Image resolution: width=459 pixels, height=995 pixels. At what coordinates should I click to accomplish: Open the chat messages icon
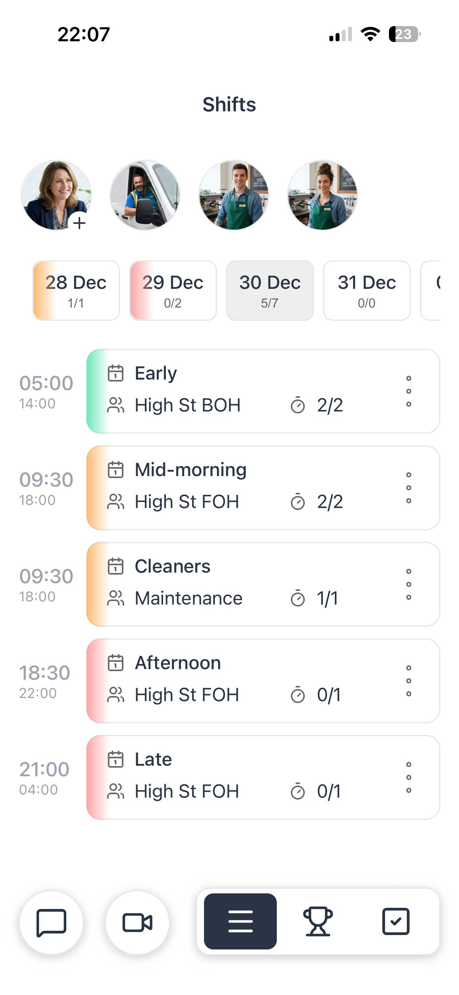click(51, 922)
